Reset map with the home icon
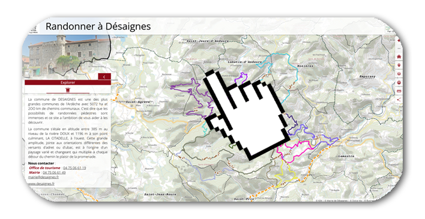 (x=399, y=56)
